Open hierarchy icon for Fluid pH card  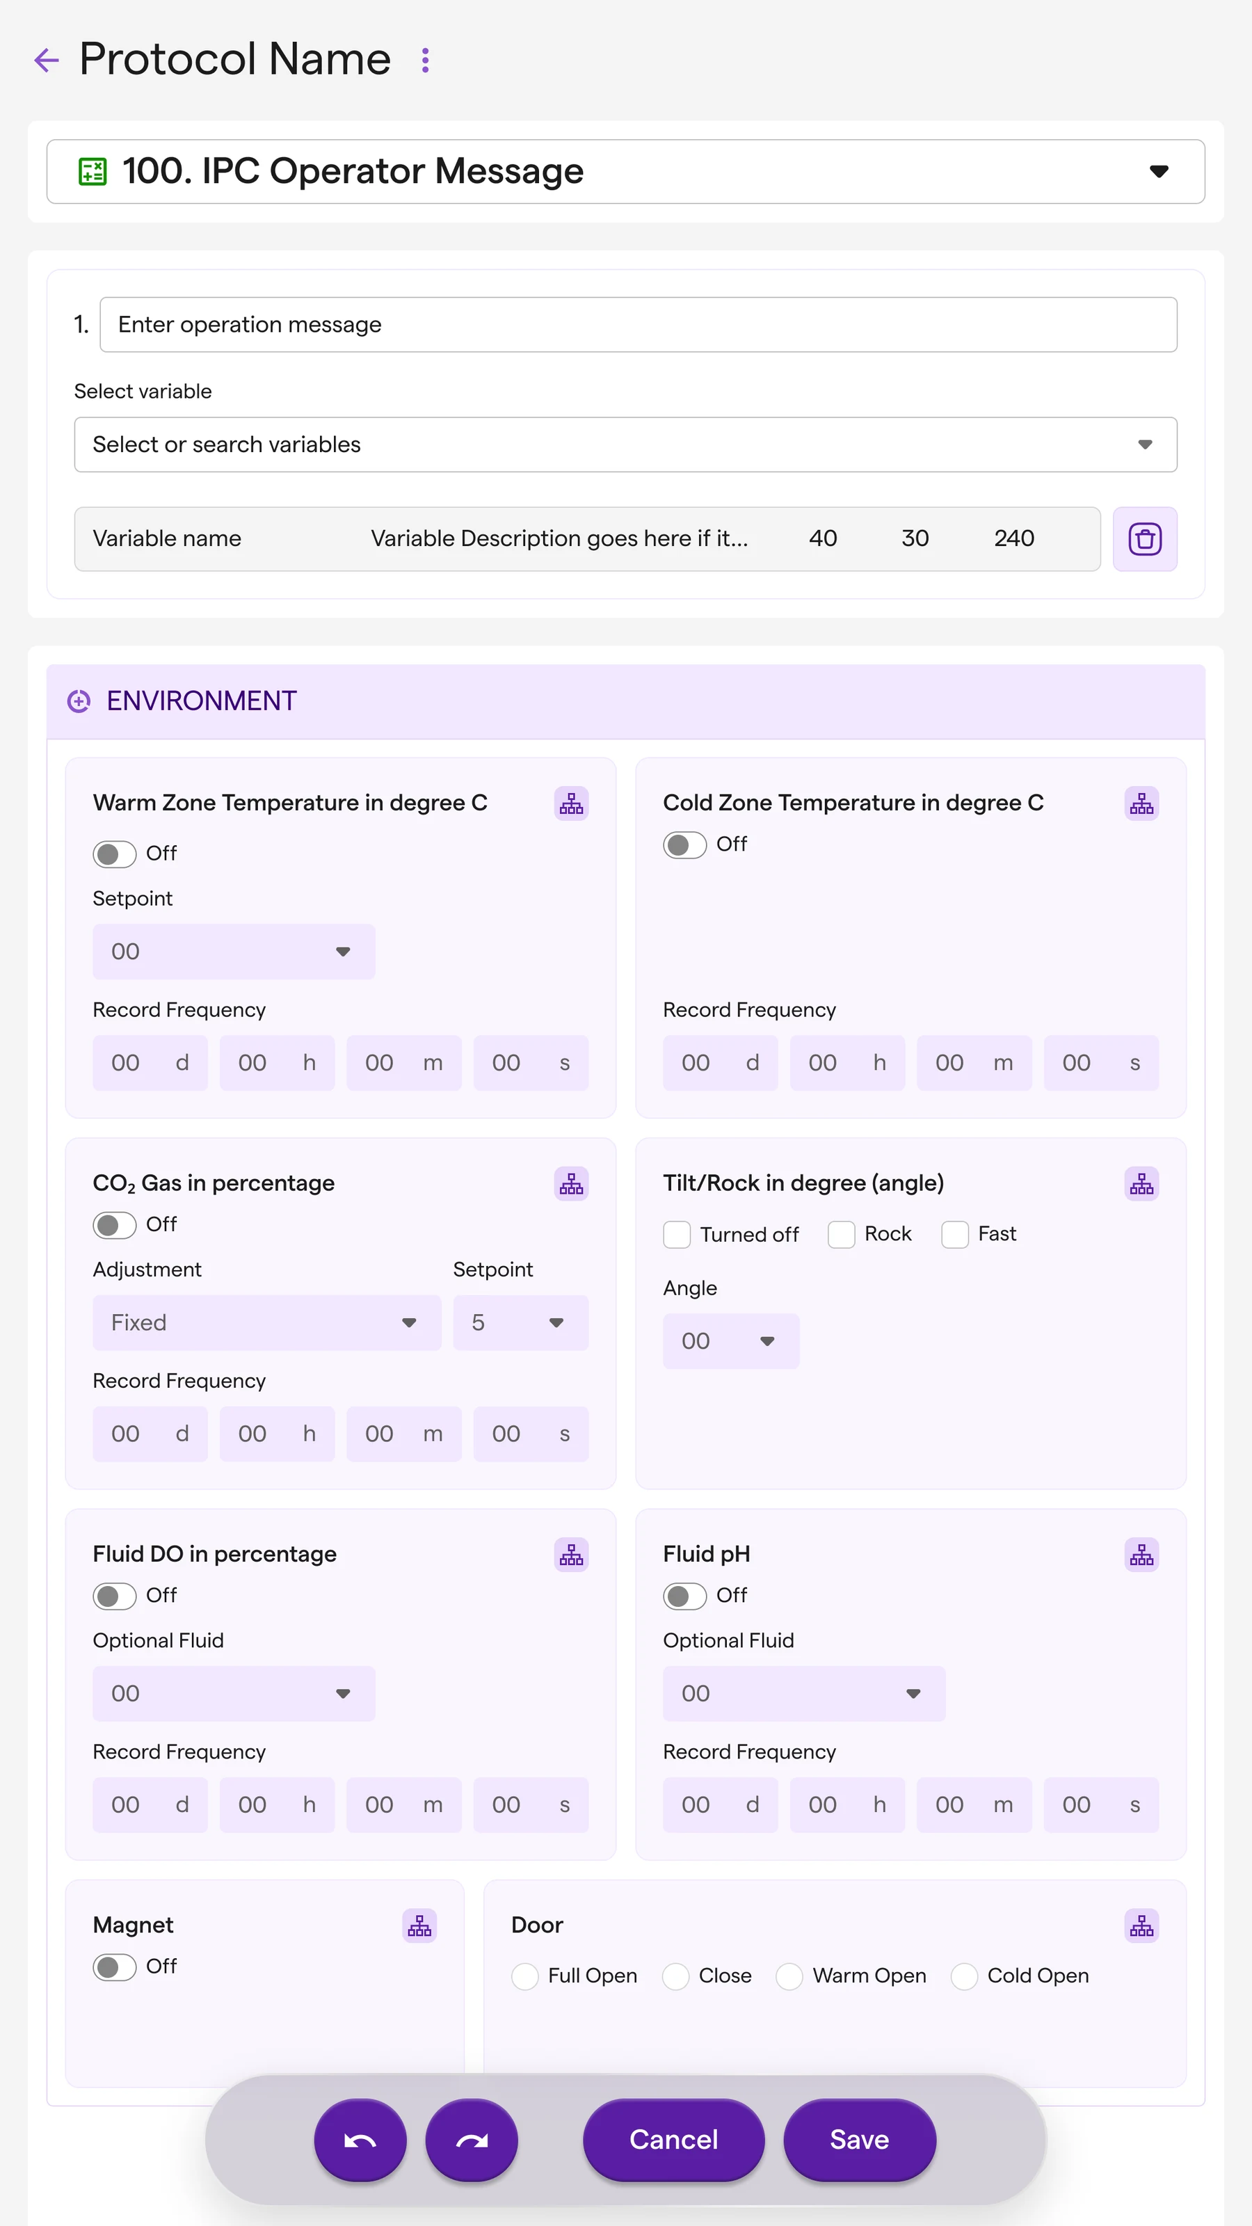tap(1141, 1555)
